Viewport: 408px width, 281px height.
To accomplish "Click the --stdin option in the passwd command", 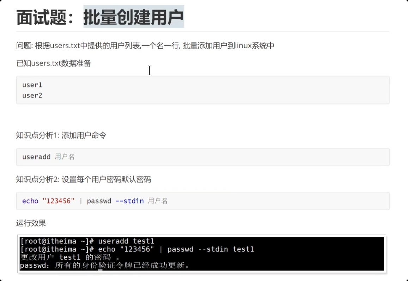I will (129, 201).
